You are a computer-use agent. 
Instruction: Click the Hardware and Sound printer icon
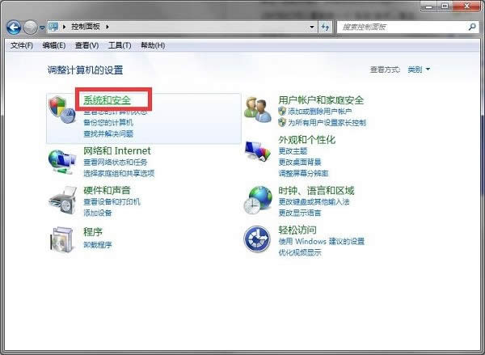click(62, 198)
